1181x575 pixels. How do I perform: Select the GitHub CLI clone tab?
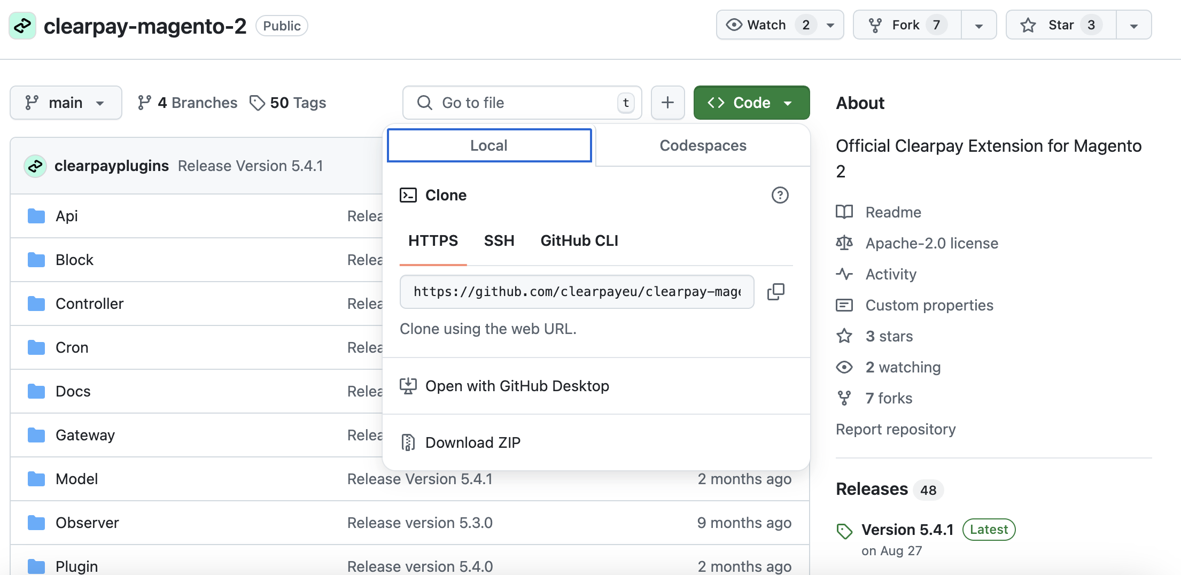tap(579, 240)
